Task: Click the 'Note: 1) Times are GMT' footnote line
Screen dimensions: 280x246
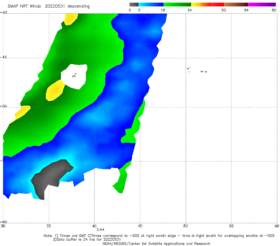Action: pyautogui.click(x=159, y=236)
